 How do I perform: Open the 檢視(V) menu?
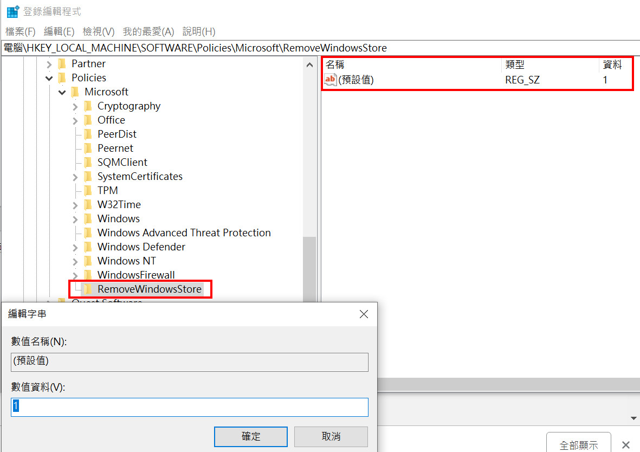pos(99,31)
